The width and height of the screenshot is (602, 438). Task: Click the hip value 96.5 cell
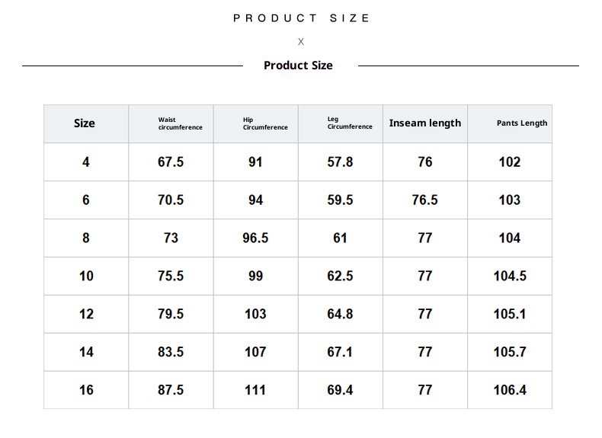255,238
